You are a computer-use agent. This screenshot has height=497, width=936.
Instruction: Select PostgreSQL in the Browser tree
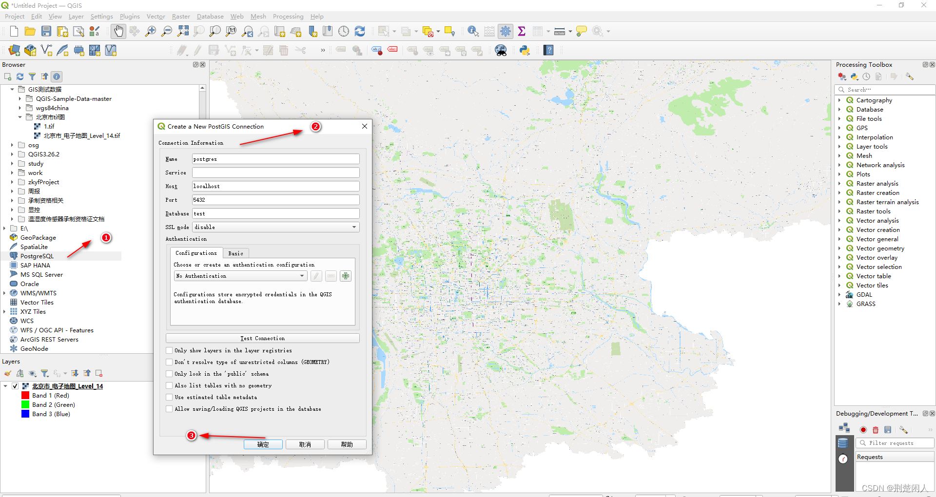click(x=37, y=256)
